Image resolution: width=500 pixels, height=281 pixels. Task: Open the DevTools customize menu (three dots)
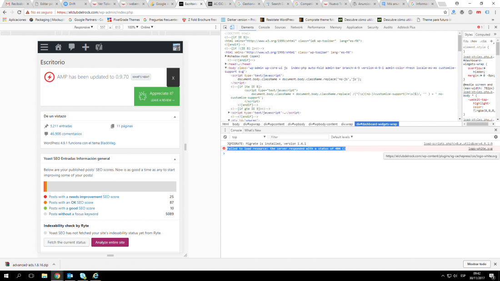(489, 27)
